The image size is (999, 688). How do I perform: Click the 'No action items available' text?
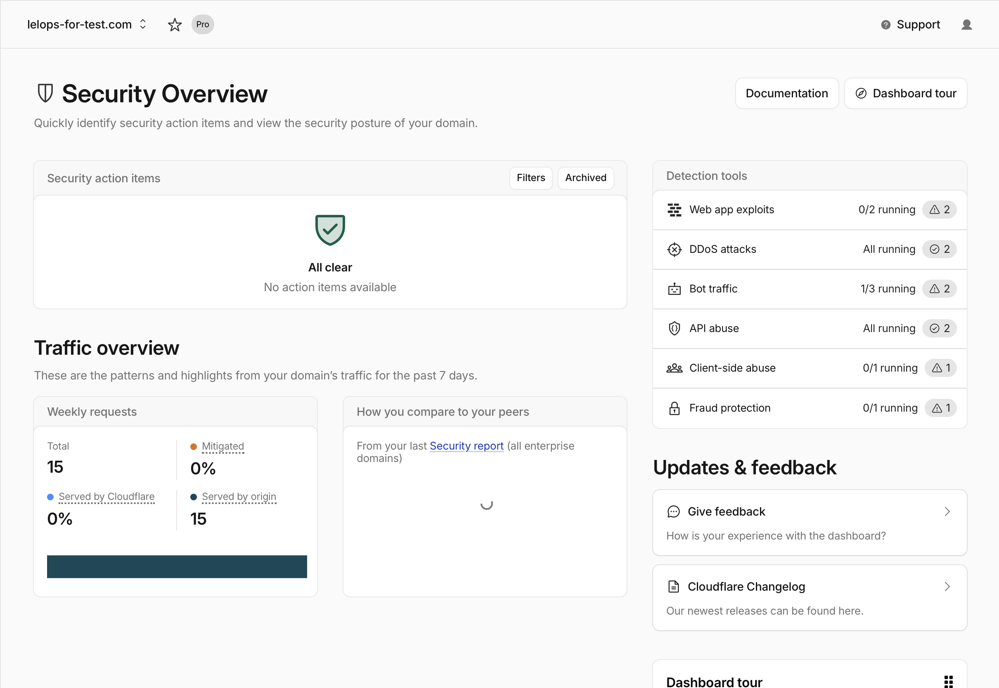tap(330, 287)
